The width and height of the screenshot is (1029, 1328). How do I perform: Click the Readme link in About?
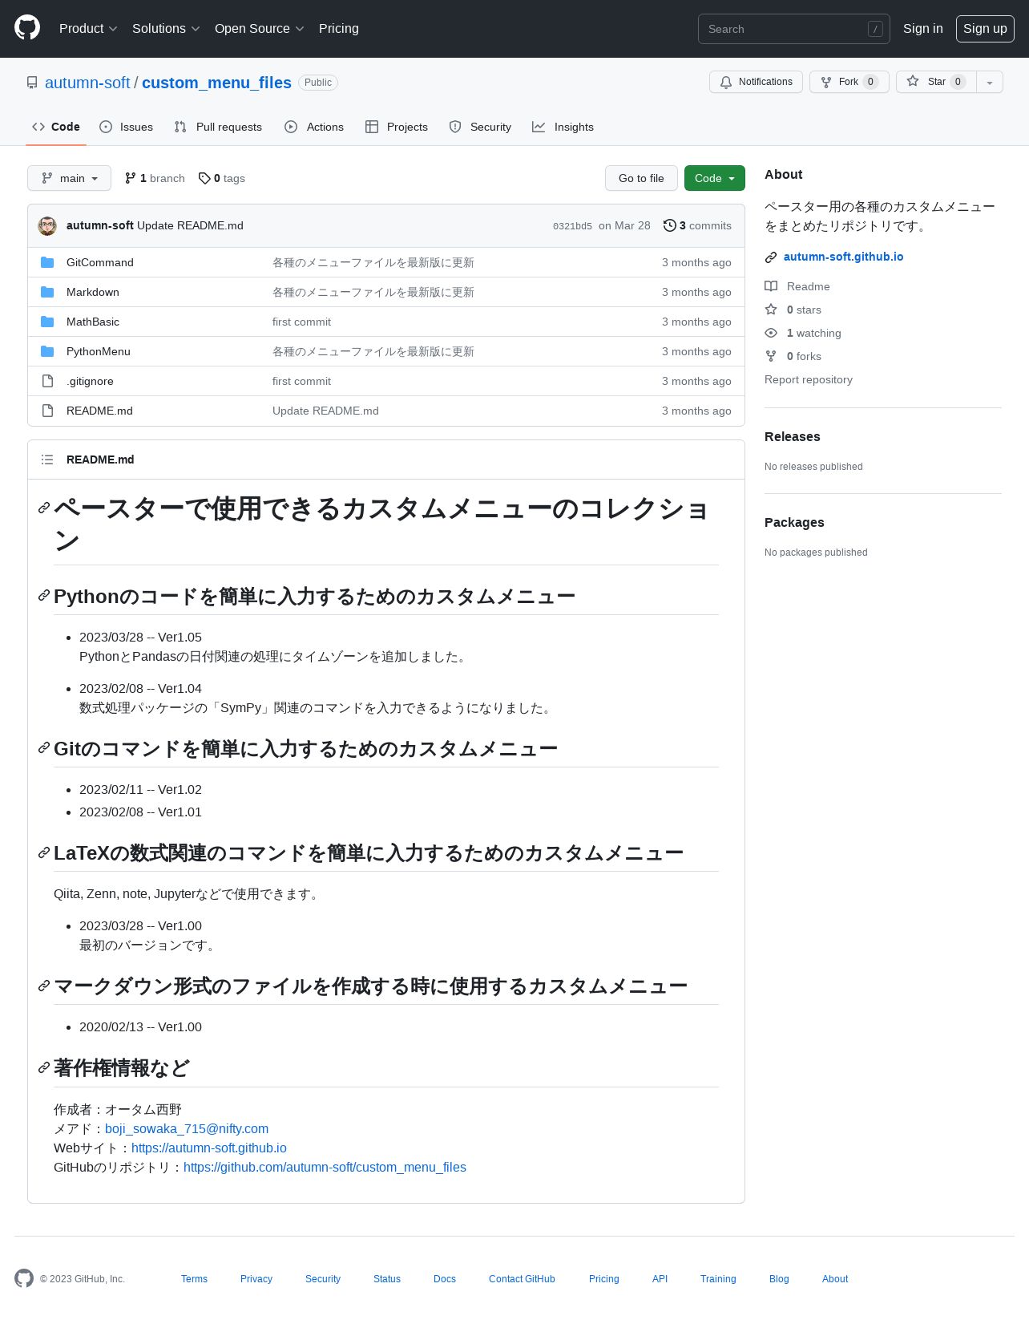coord(797,286)
